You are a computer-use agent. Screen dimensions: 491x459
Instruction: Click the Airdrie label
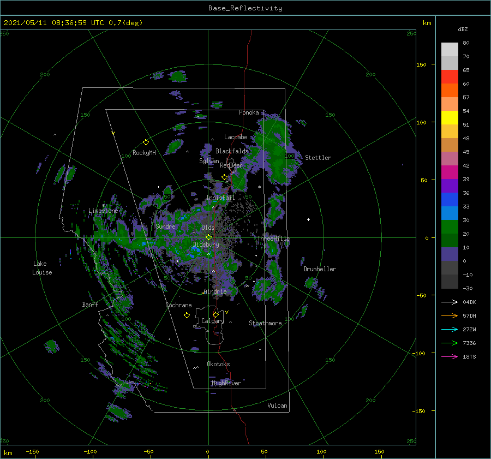tap(215, 291)
